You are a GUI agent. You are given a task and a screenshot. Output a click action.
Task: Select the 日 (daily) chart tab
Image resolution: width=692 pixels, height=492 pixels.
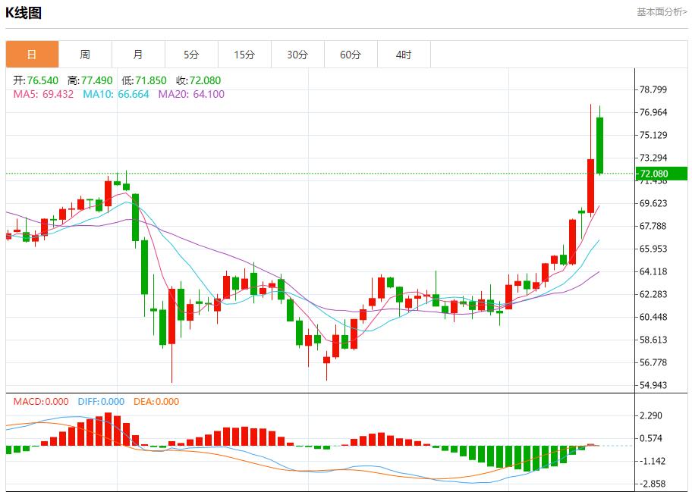(x=32, y=55)
